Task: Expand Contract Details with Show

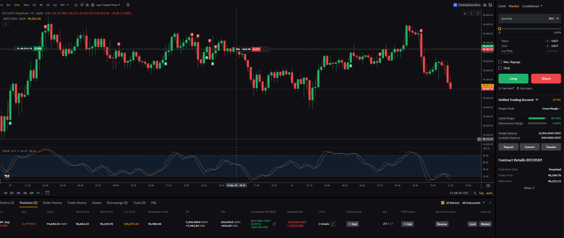Action: coord(529,188)
